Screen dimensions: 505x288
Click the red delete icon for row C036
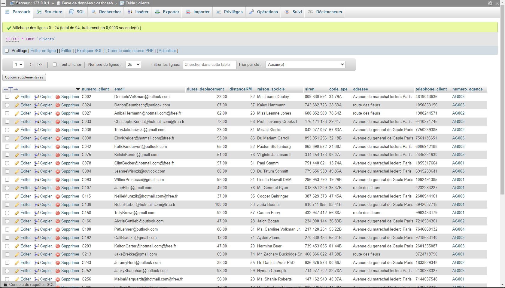pyautogui.click(x=58, y=130)
